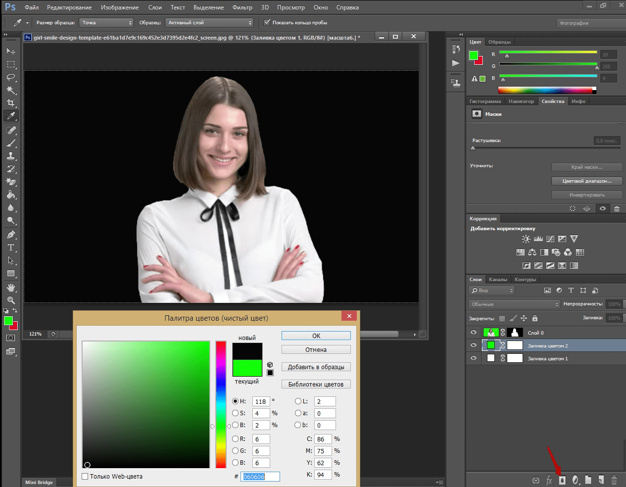
Task: Delete layer using the trash icon
Action: tap(614, 480)
